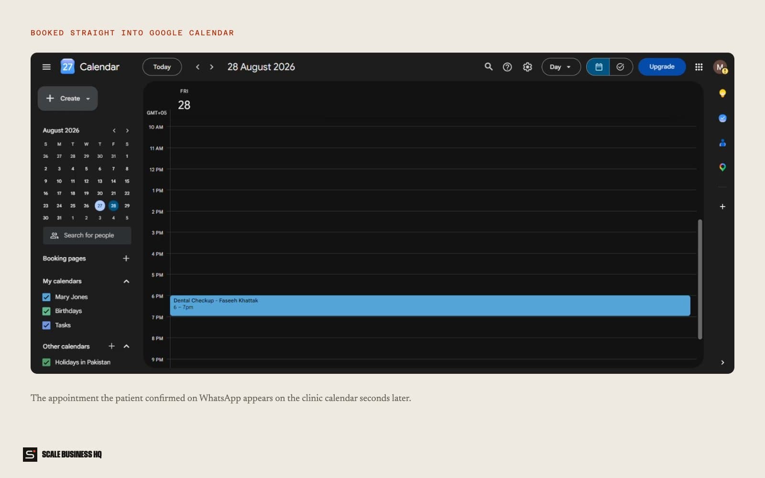
Task: Hide side panel chevron at bottom right
Action: (x=722, y=362)
